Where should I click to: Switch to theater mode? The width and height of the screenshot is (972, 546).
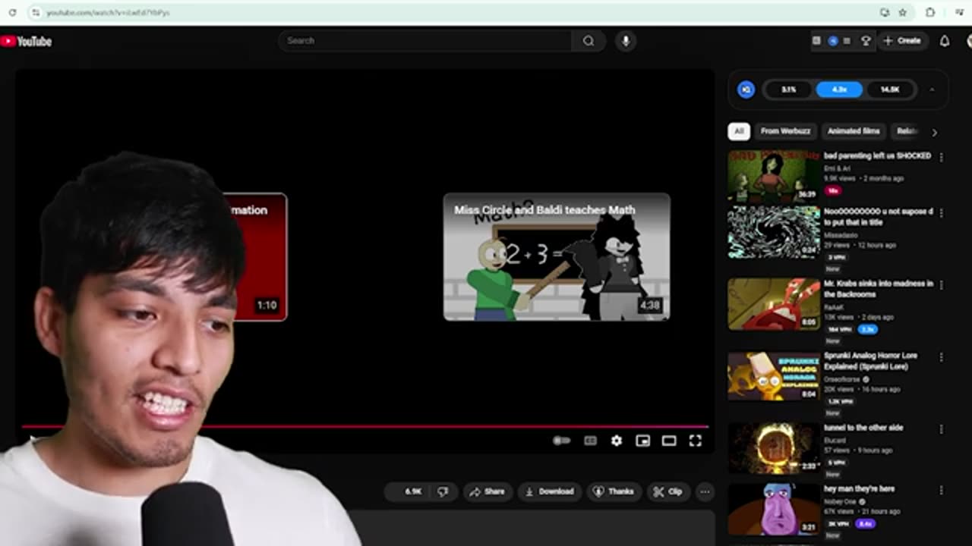669,441
